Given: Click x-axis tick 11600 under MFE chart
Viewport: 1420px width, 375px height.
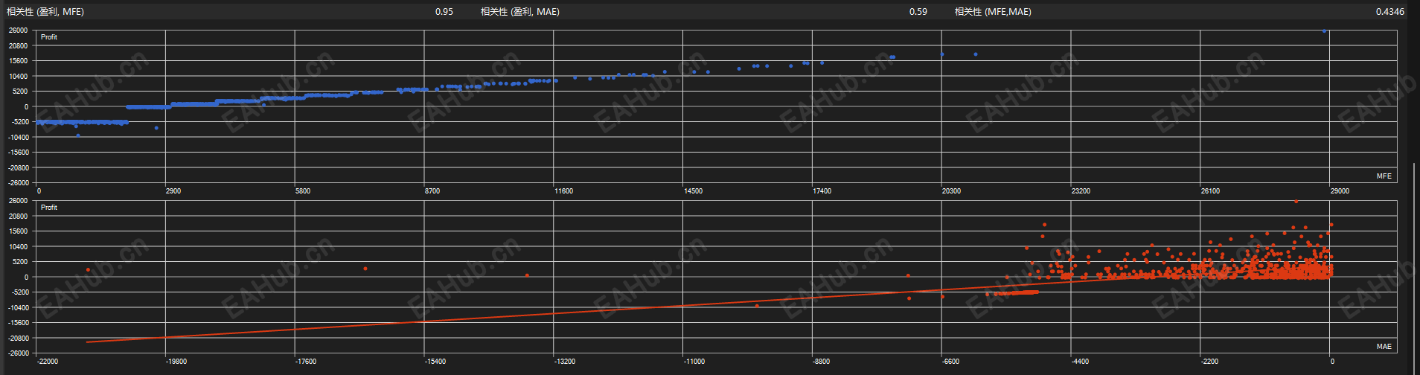Looking at the screenshot, I should click(x=564, y=191).
